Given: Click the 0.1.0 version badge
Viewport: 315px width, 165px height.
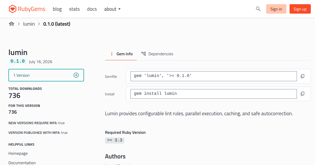Looking at the screenshot, I should coord(18,61).
